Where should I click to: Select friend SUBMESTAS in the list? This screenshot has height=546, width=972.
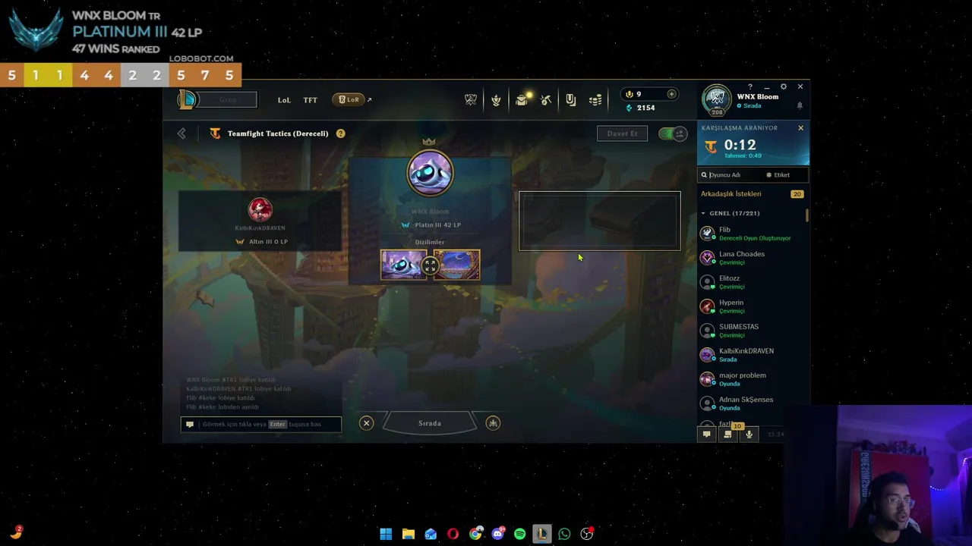click(752, 330)
